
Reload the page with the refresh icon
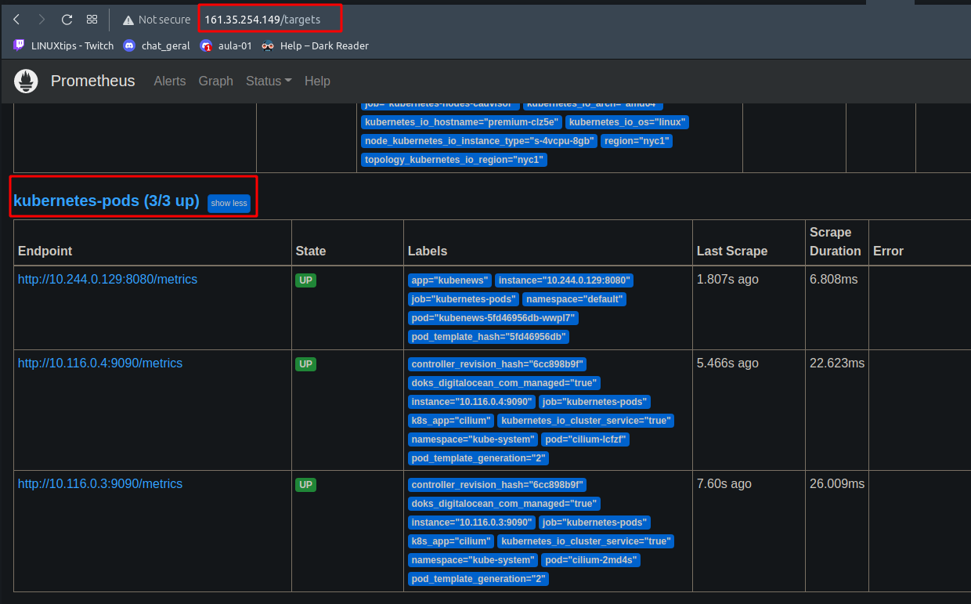[67, 20]
